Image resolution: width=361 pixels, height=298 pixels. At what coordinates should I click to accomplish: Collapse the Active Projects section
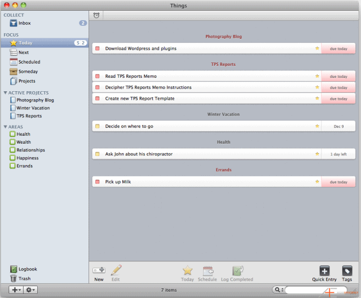pyautogui.click(x=5, y=92)
